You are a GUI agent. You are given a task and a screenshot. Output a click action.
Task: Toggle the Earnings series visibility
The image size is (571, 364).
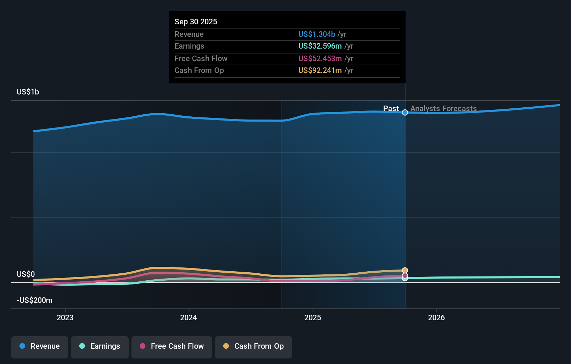[x=99, y=347]
